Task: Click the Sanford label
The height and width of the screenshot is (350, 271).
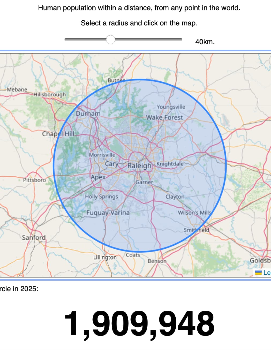Action: [x=34, y=237]
